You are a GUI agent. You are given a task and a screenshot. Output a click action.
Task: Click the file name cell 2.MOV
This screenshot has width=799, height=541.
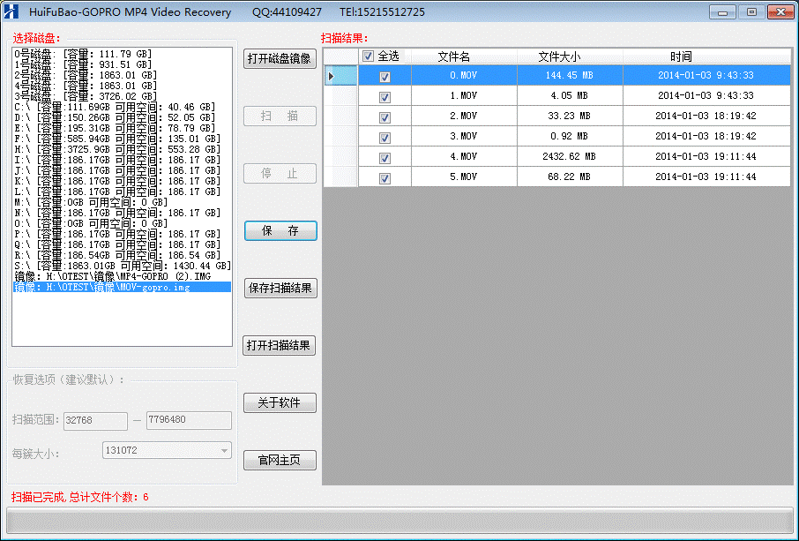pos(464,116)
